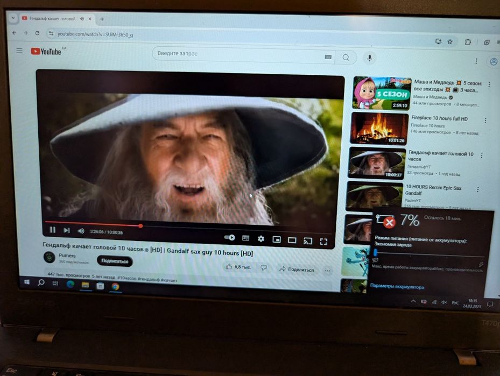500x376 pixels.
Task: Mute the video player volume
Action: point(81,231)
